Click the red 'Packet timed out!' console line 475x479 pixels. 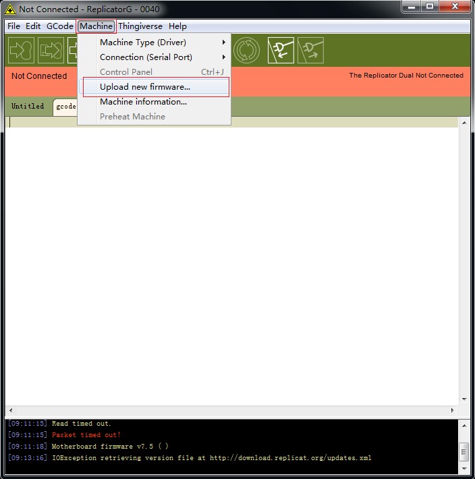(x=86, y=434)
